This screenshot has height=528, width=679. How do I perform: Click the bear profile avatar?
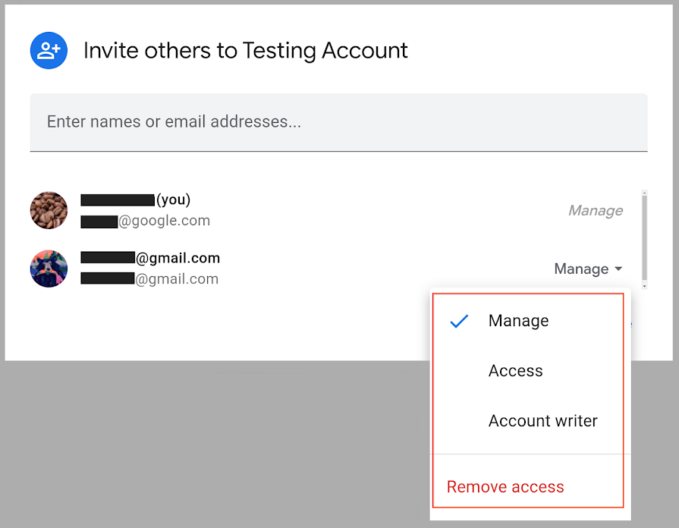(49, 269)
